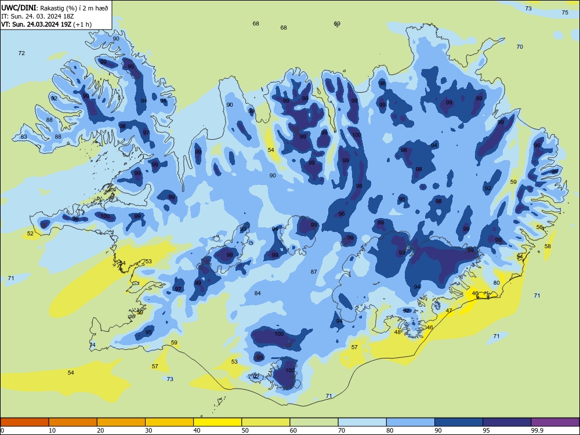Viewport: 580px width, 435px height.
Task: Click the map humidity value 83
Action: (24, 137)
